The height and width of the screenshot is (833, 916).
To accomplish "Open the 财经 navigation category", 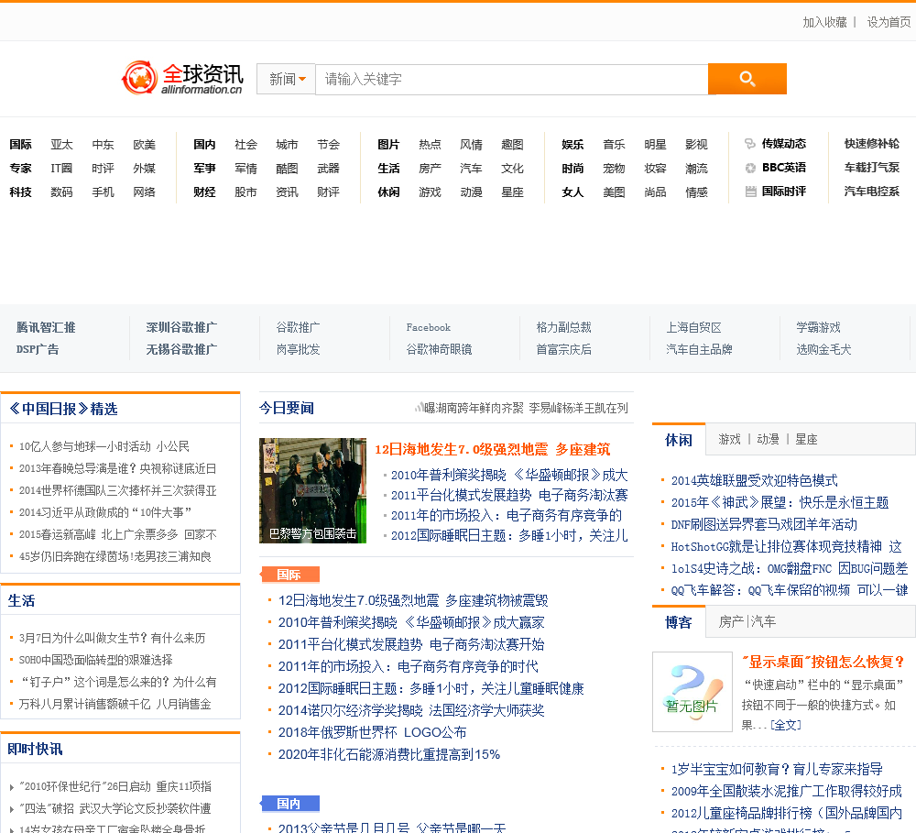I will pos(204,192).
